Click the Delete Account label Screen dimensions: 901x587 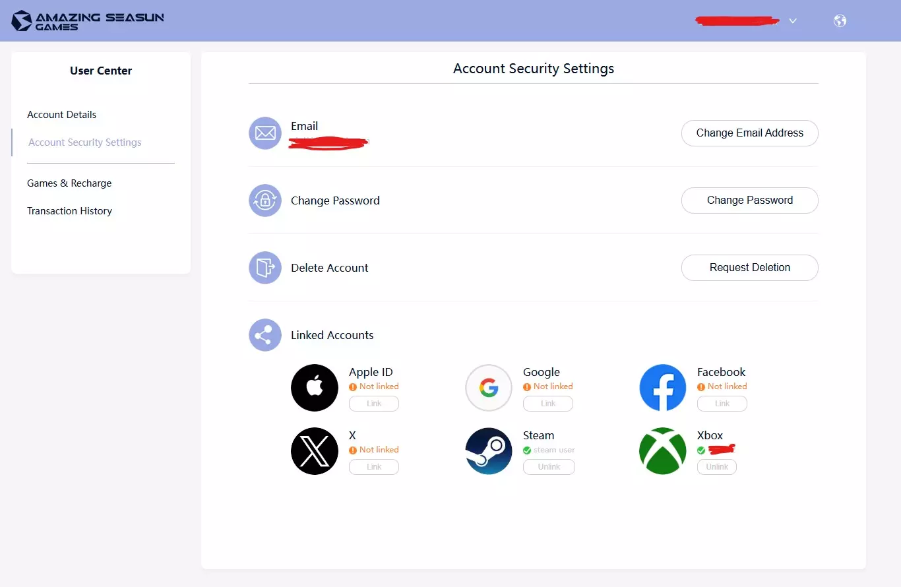click(x=329, y=268)
